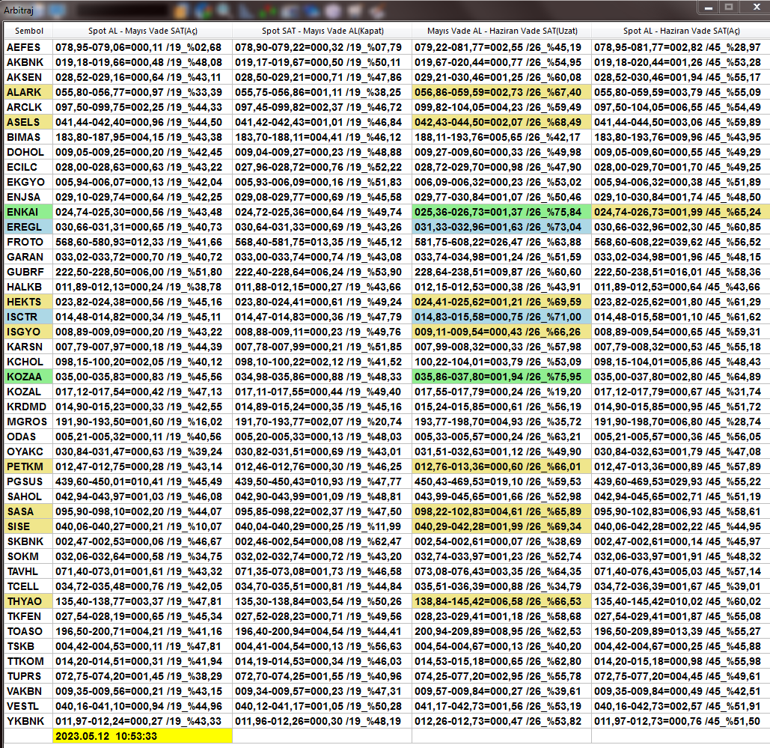The width and height of the screenshot is (770, 748).
Task: Click the BIMAS symbol cell
Action: coord(28,137)
